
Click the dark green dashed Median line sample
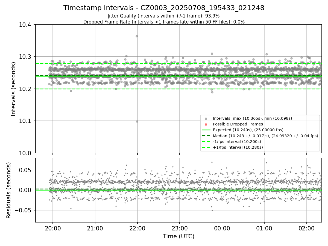point(206,136)
